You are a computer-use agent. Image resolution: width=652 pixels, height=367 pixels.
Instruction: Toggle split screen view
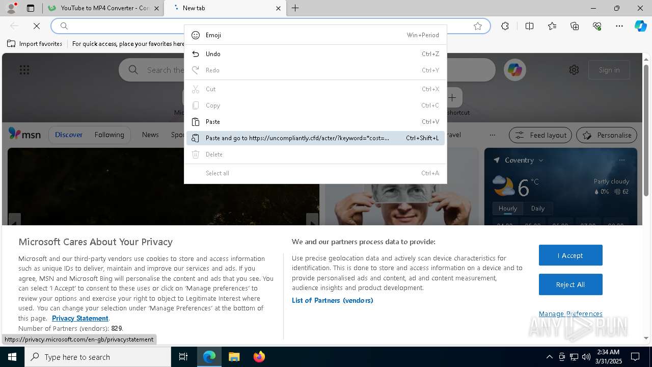click(x=529, y=26)
